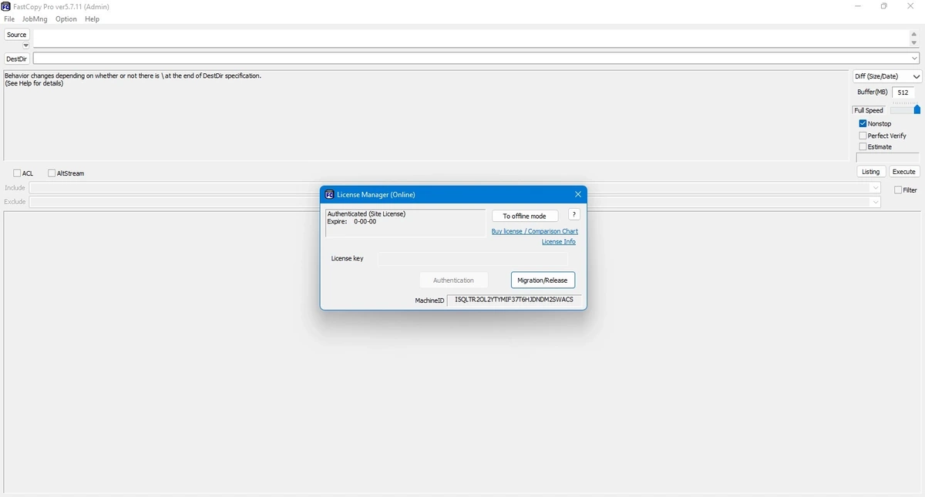925x497 pixels.
Task: Open the File menu
Action: pyautogui.click(x=9, y=18)
